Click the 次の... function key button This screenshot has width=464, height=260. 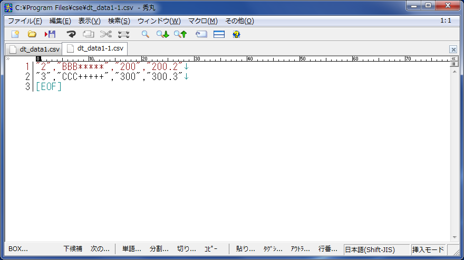coord(100,249)
